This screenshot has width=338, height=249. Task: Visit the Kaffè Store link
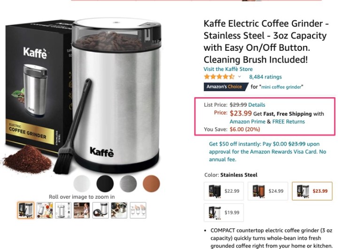tap(228, 69)
